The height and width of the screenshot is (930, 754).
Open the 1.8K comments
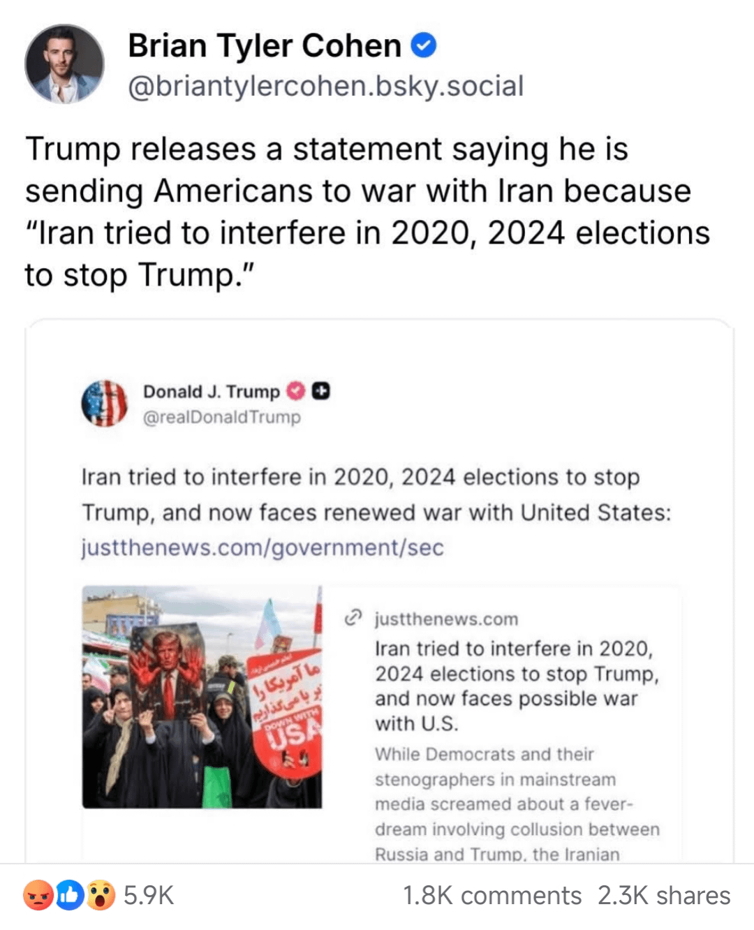pos(492,895)
